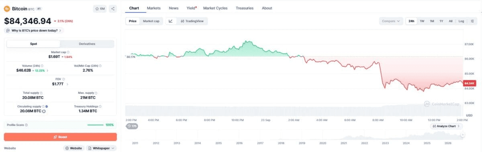The image size is (482, 152).
Task: Open the share icon button
Action: pyautogui.click(x=113, y=8)
